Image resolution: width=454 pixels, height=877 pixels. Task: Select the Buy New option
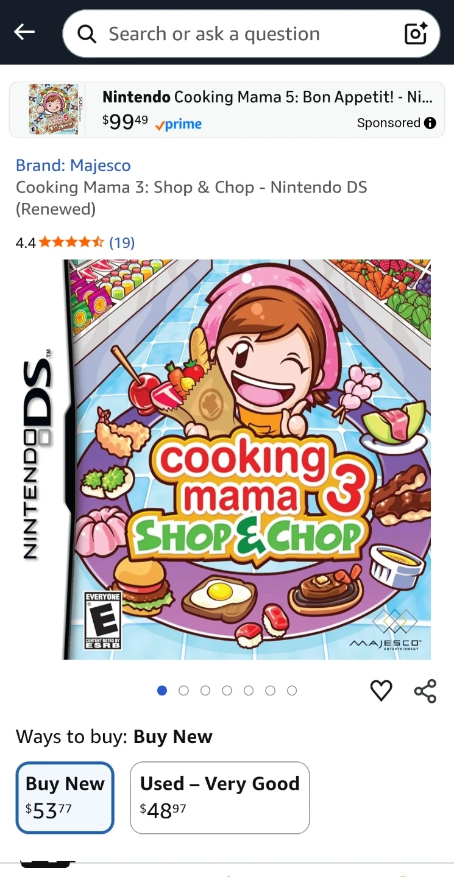click(x=65, y=797)
